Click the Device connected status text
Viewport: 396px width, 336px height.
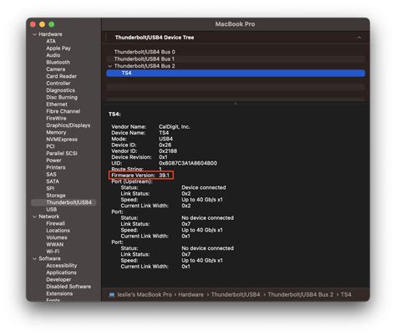pos(204,187)
